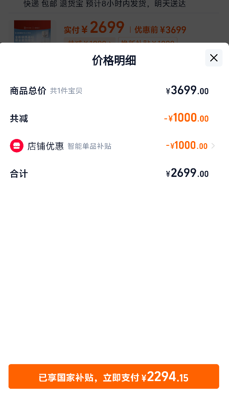
Task: Tap the ¥3699.00 商品总价 amount
Action: [187, 90]
